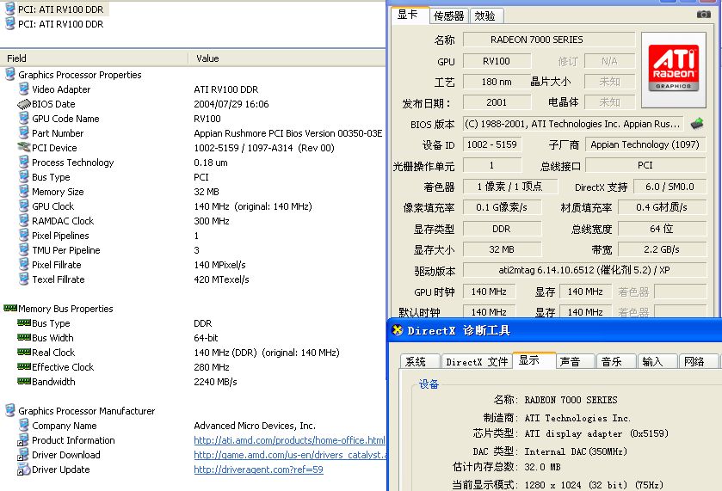Click the GPU-Z screenshot camera icon
Screen dimensions: 722x491
pyautogui.click(x=703, y=15)
